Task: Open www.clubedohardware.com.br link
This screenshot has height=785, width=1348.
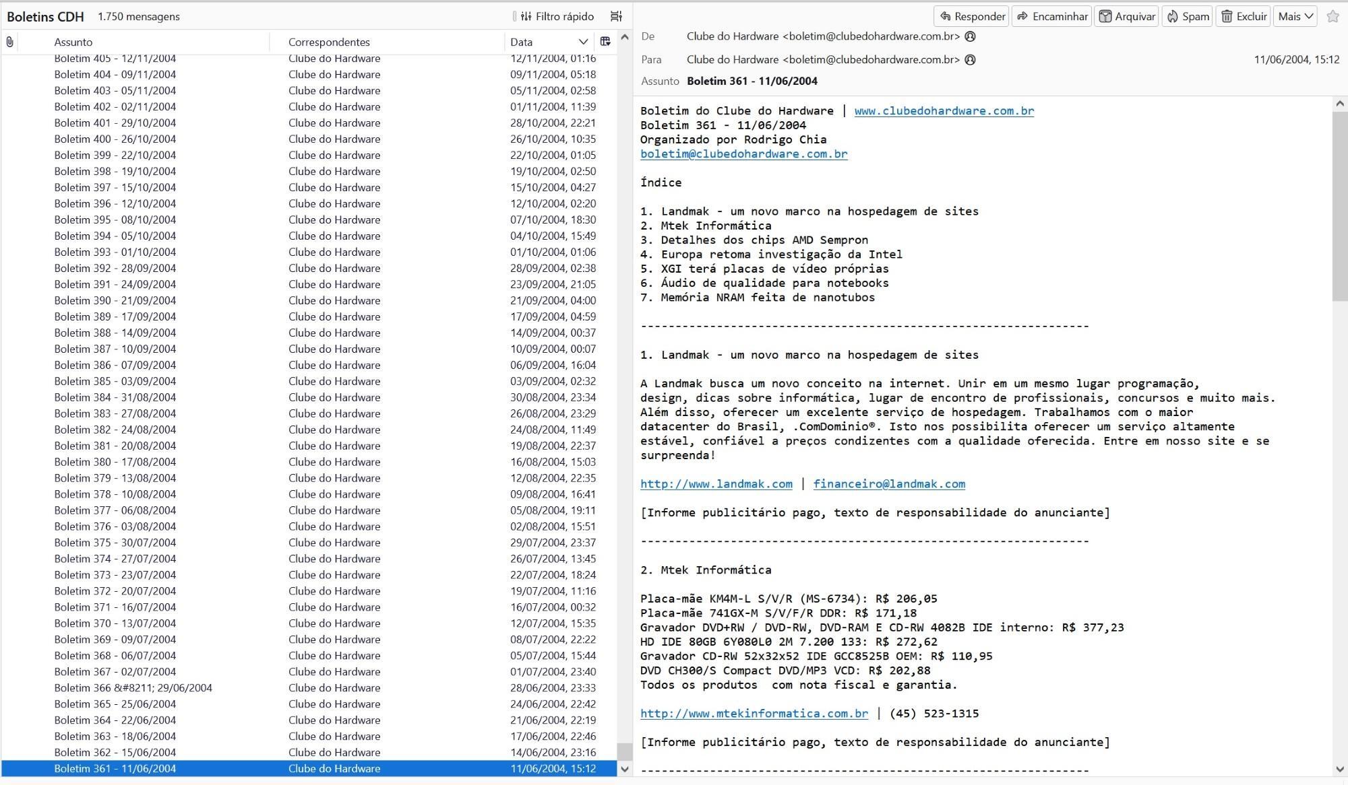Action: pos(944,111)
